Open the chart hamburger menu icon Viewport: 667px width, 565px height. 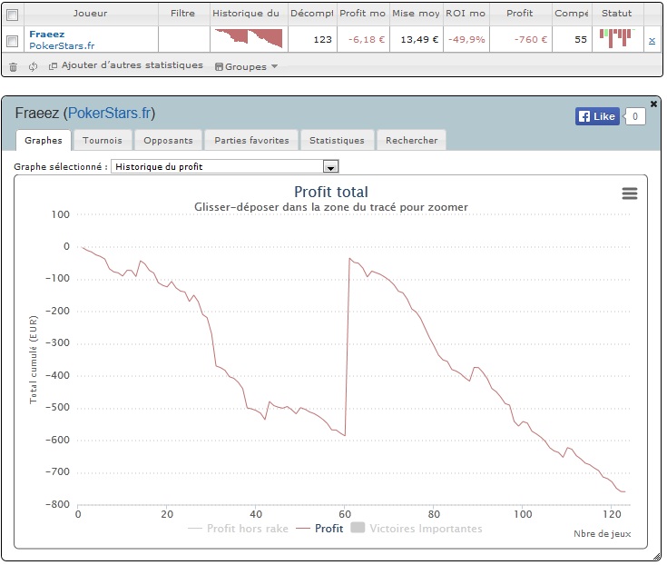[630, 193]
